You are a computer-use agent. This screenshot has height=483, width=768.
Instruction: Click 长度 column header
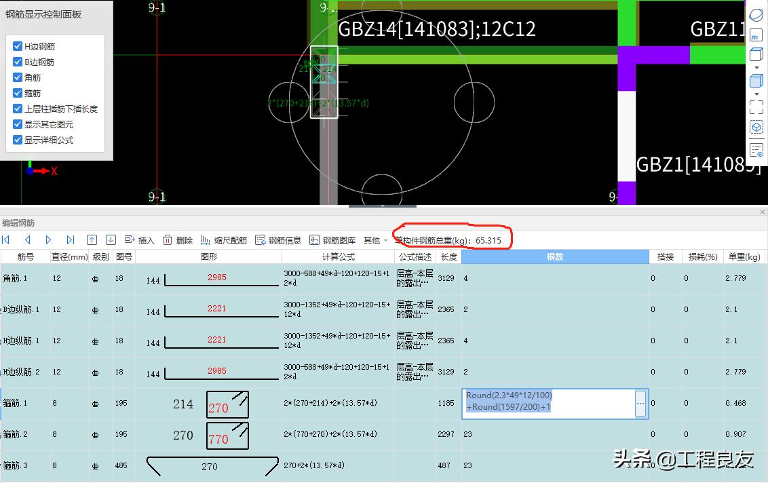coord(448,256)
